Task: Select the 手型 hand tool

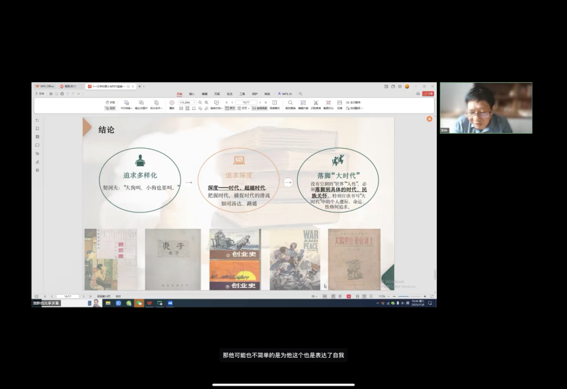Action: tap(111, 102)
